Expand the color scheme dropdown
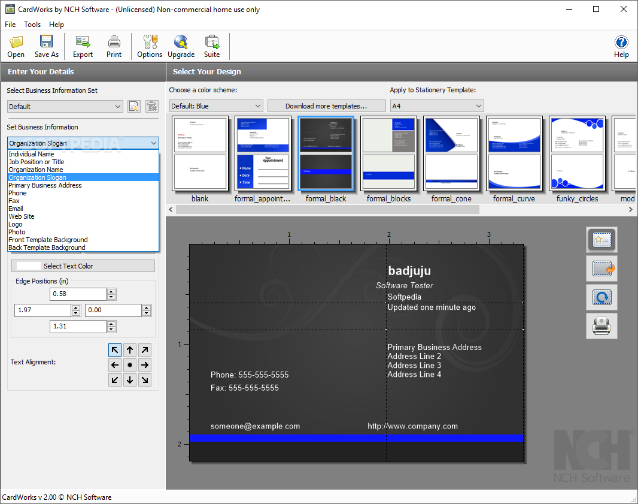Image resolution: width=638 pixels, height=504 pixels. tap(216, 106)
